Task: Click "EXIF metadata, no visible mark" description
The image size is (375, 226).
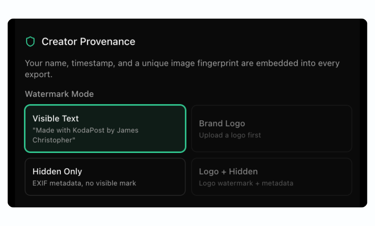Action: (x=84, y=183)
